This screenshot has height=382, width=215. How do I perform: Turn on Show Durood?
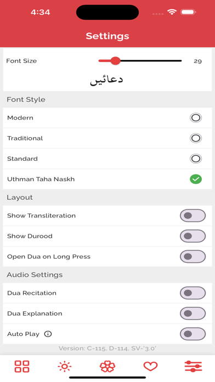(193, 236)
